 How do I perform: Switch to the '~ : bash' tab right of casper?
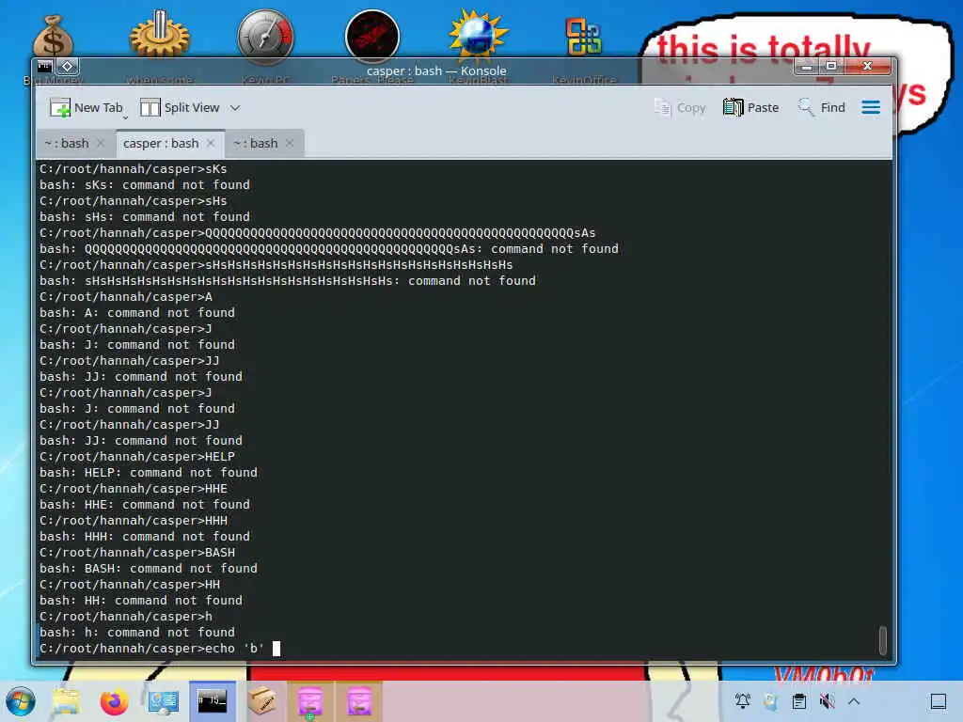pos(256,143)
